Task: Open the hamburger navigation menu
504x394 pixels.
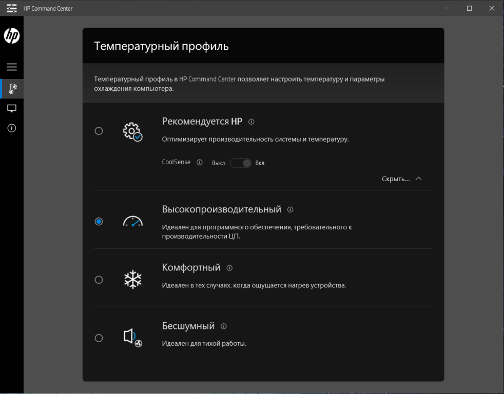Action: point(11,67)
